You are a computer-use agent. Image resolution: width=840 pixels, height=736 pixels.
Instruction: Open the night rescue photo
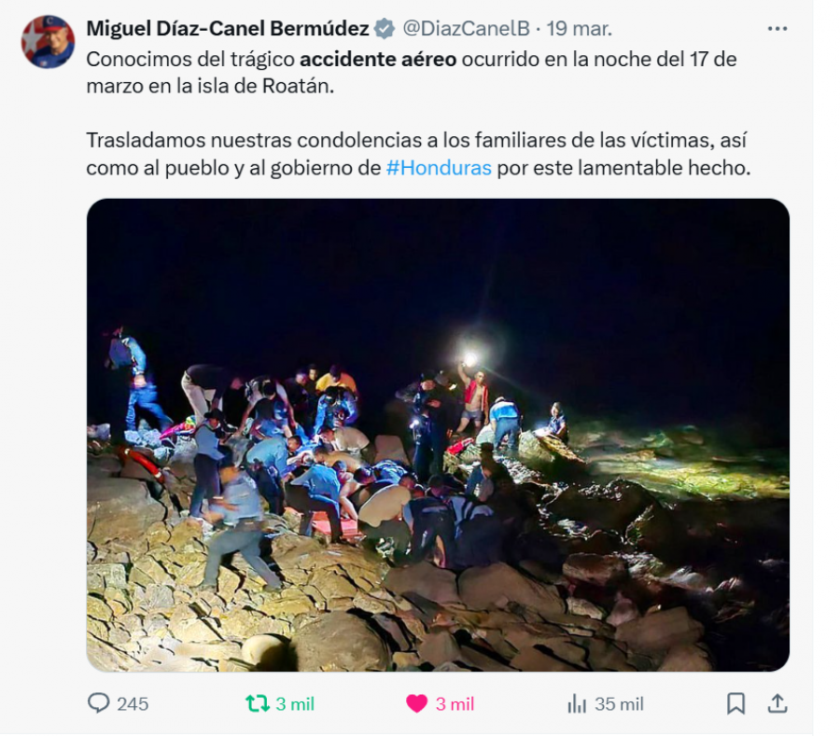pyautogui.click(x=438, y=435)
